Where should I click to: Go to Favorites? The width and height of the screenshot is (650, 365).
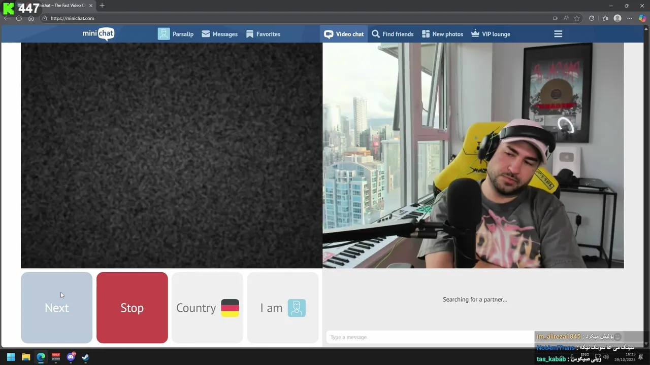tap(263, 34)
